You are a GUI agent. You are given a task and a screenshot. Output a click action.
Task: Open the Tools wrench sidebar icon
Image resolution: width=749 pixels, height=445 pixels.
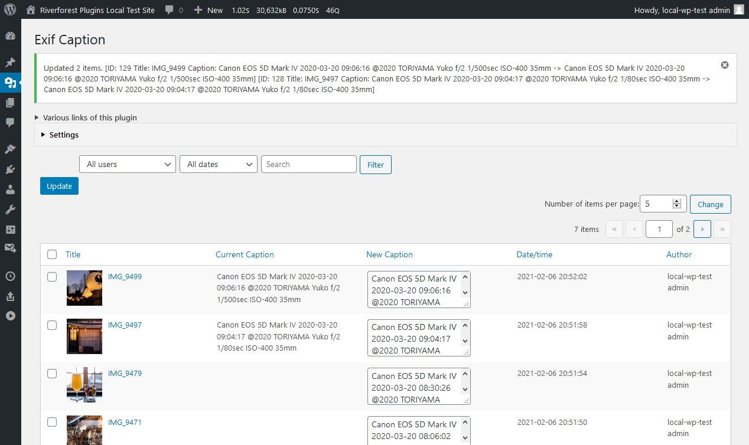(x=10, y=210)
